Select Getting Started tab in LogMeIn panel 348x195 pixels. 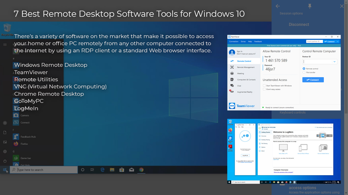pos(264,132)
